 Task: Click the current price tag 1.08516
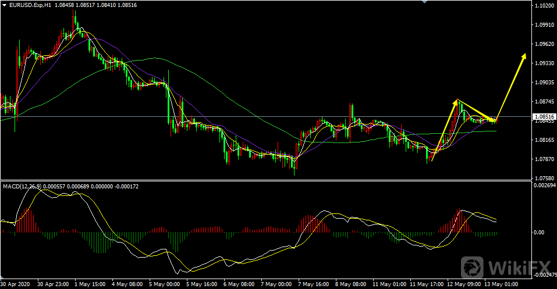[543, 116]
